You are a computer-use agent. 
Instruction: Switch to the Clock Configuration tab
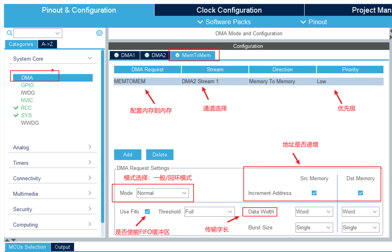tap(229, 10)
